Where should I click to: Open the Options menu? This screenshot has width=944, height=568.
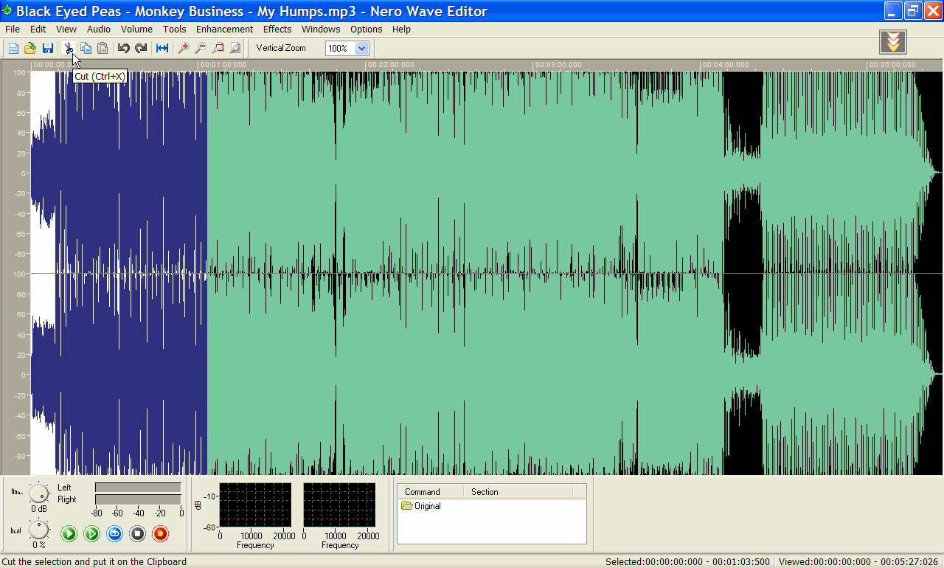pos(367,30)
